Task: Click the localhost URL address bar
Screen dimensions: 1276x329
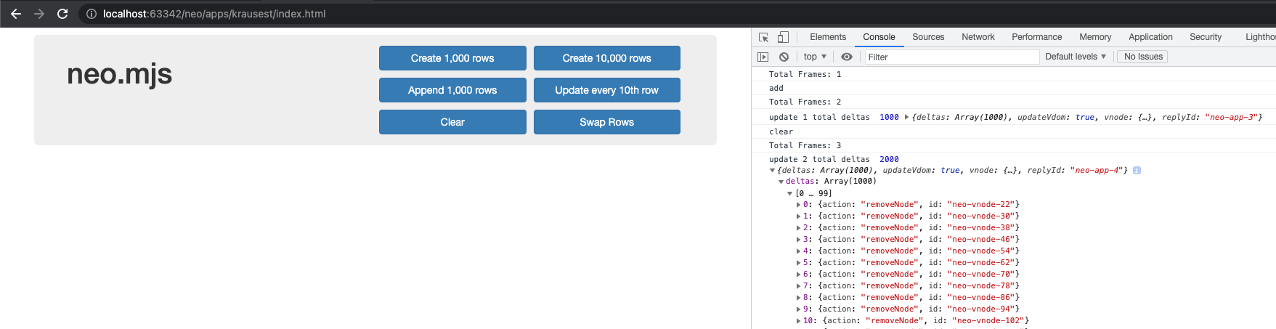Action: pos(214,14)
